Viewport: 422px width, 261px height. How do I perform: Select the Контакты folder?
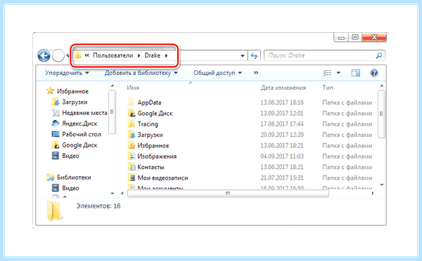151,167
